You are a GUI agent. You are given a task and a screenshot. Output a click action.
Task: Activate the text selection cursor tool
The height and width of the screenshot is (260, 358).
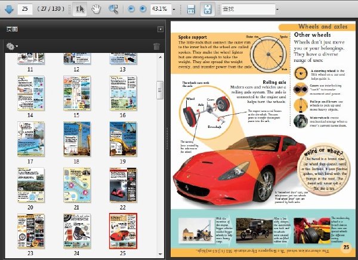coord(80,9)
